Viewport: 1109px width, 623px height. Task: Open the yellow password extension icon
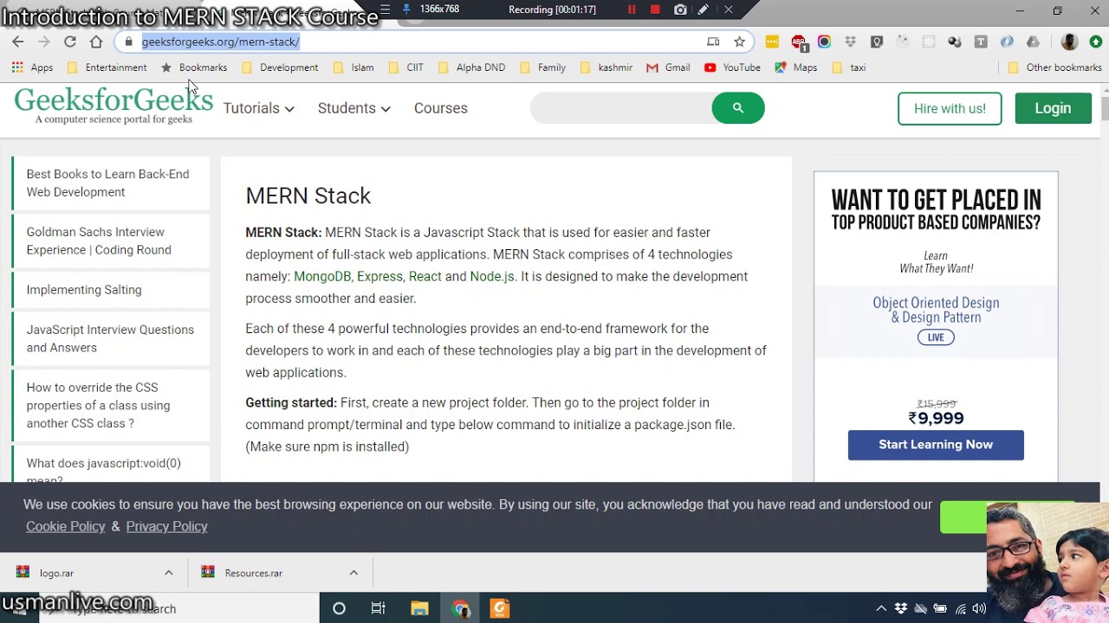(772, 42)
